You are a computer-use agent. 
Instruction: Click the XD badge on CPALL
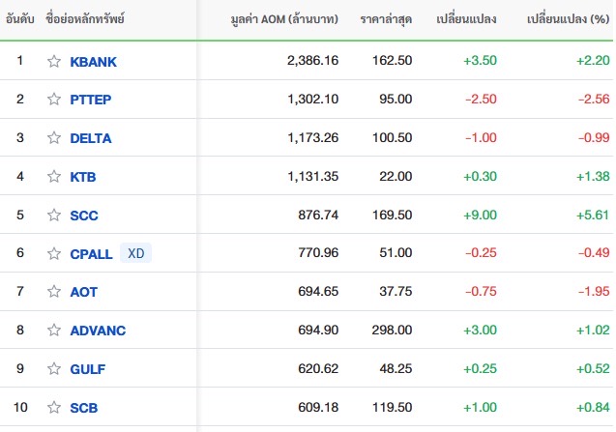click(136, 253)
